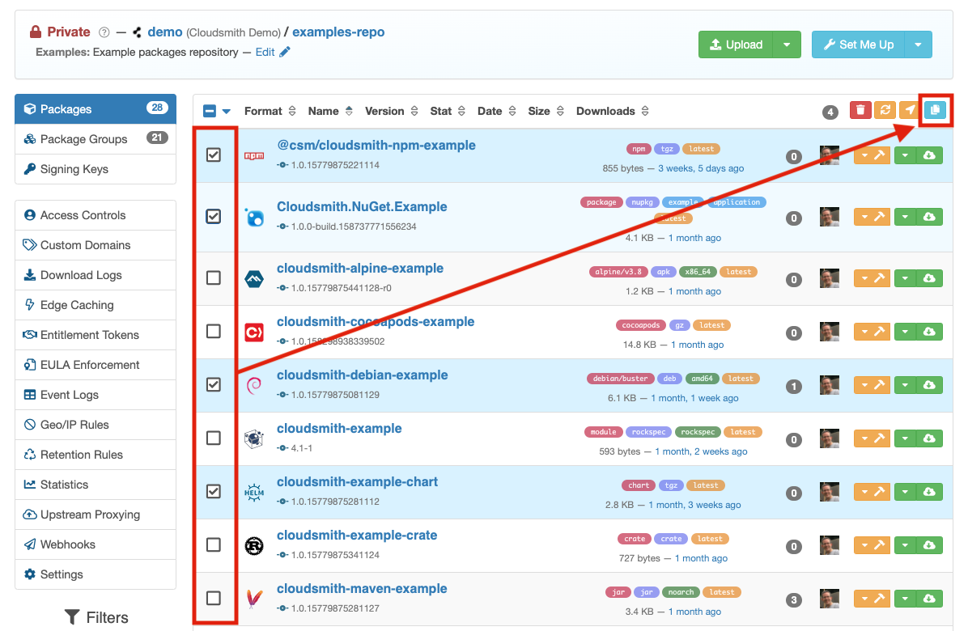Open Entitlement Tokens in sidebar

(x=96, y=335)
